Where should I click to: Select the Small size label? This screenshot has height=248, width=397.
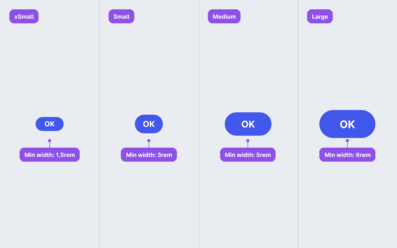coord(121,16)
